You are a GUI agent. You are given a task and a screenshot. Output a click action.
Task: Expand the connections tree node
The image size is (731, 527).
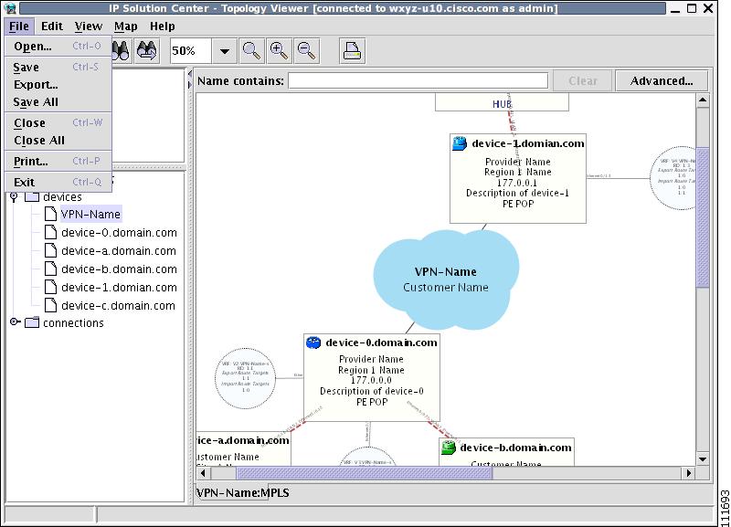[15, 322]
